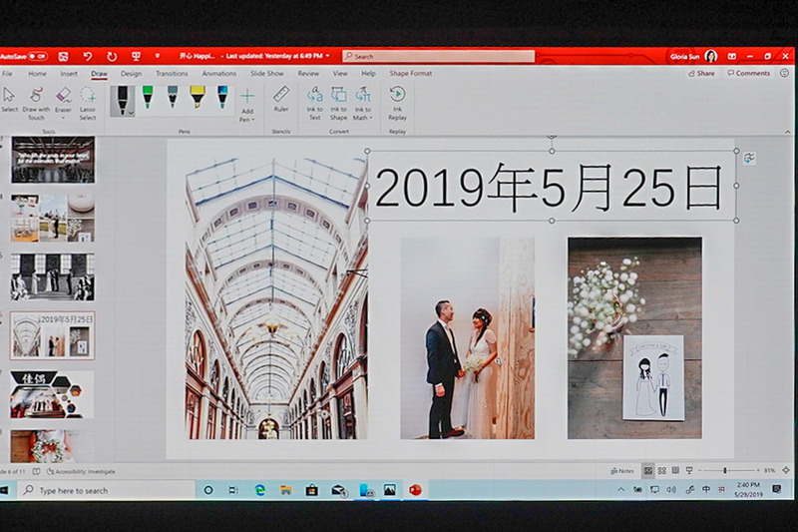Click Ink to Text
Viewport: 798px width, 532px height.
(314, 104)
